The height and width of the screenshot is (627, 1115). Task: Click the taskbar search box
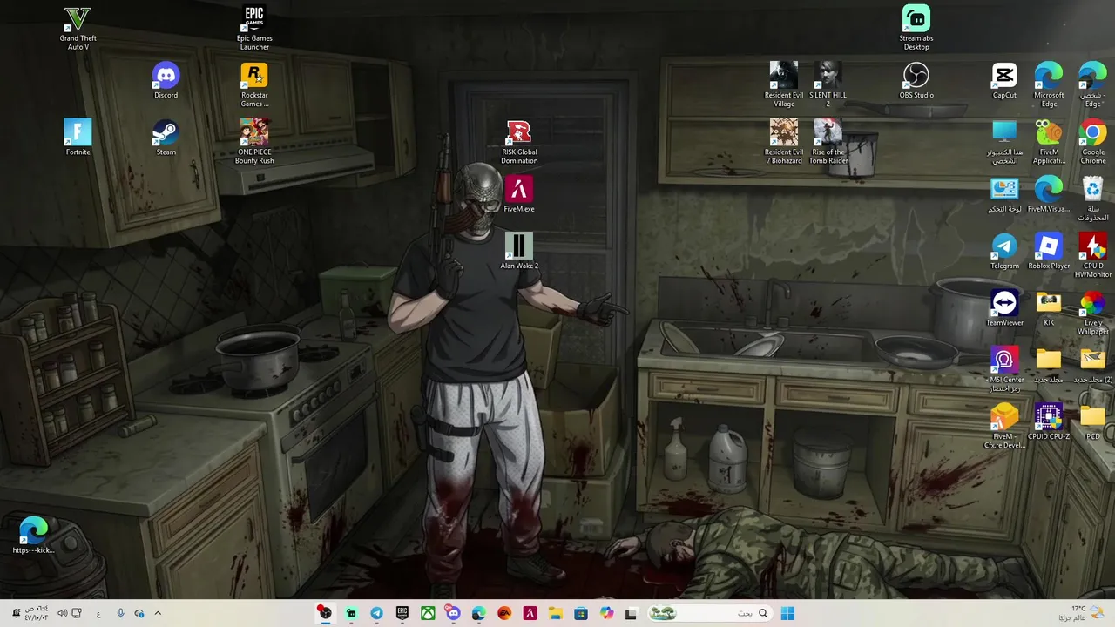coord(709,613)
